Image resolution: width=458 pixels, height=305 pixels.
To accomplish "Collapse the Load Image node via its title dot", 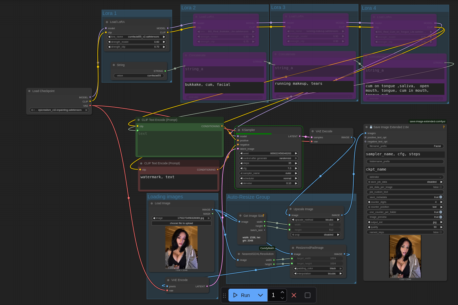I will coord(152,203).
